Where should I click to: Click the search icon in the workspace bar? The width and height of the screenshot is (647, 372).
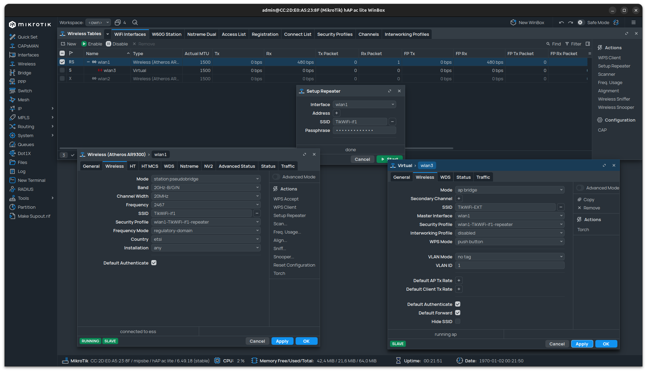point(135,22)
